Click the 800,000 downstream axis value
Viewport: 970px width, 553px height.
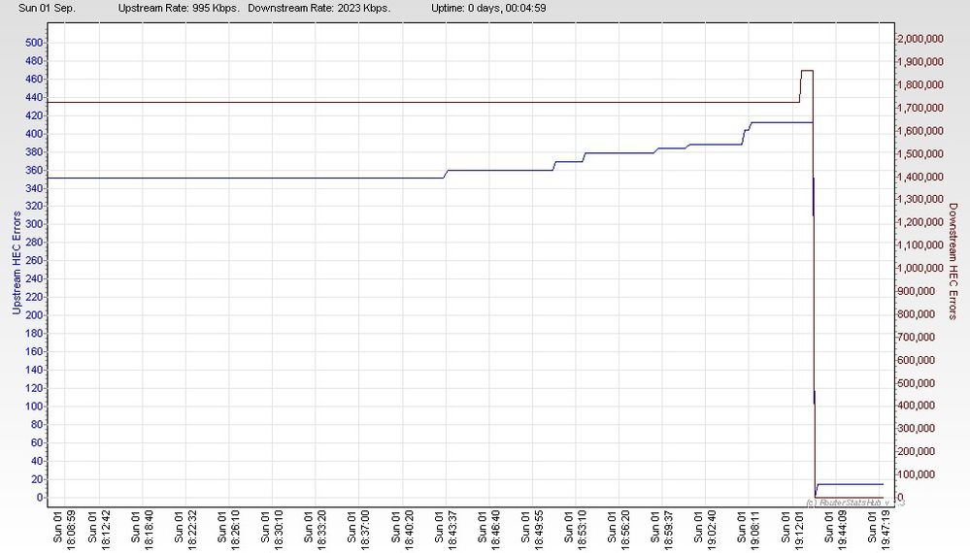point(917,314)
